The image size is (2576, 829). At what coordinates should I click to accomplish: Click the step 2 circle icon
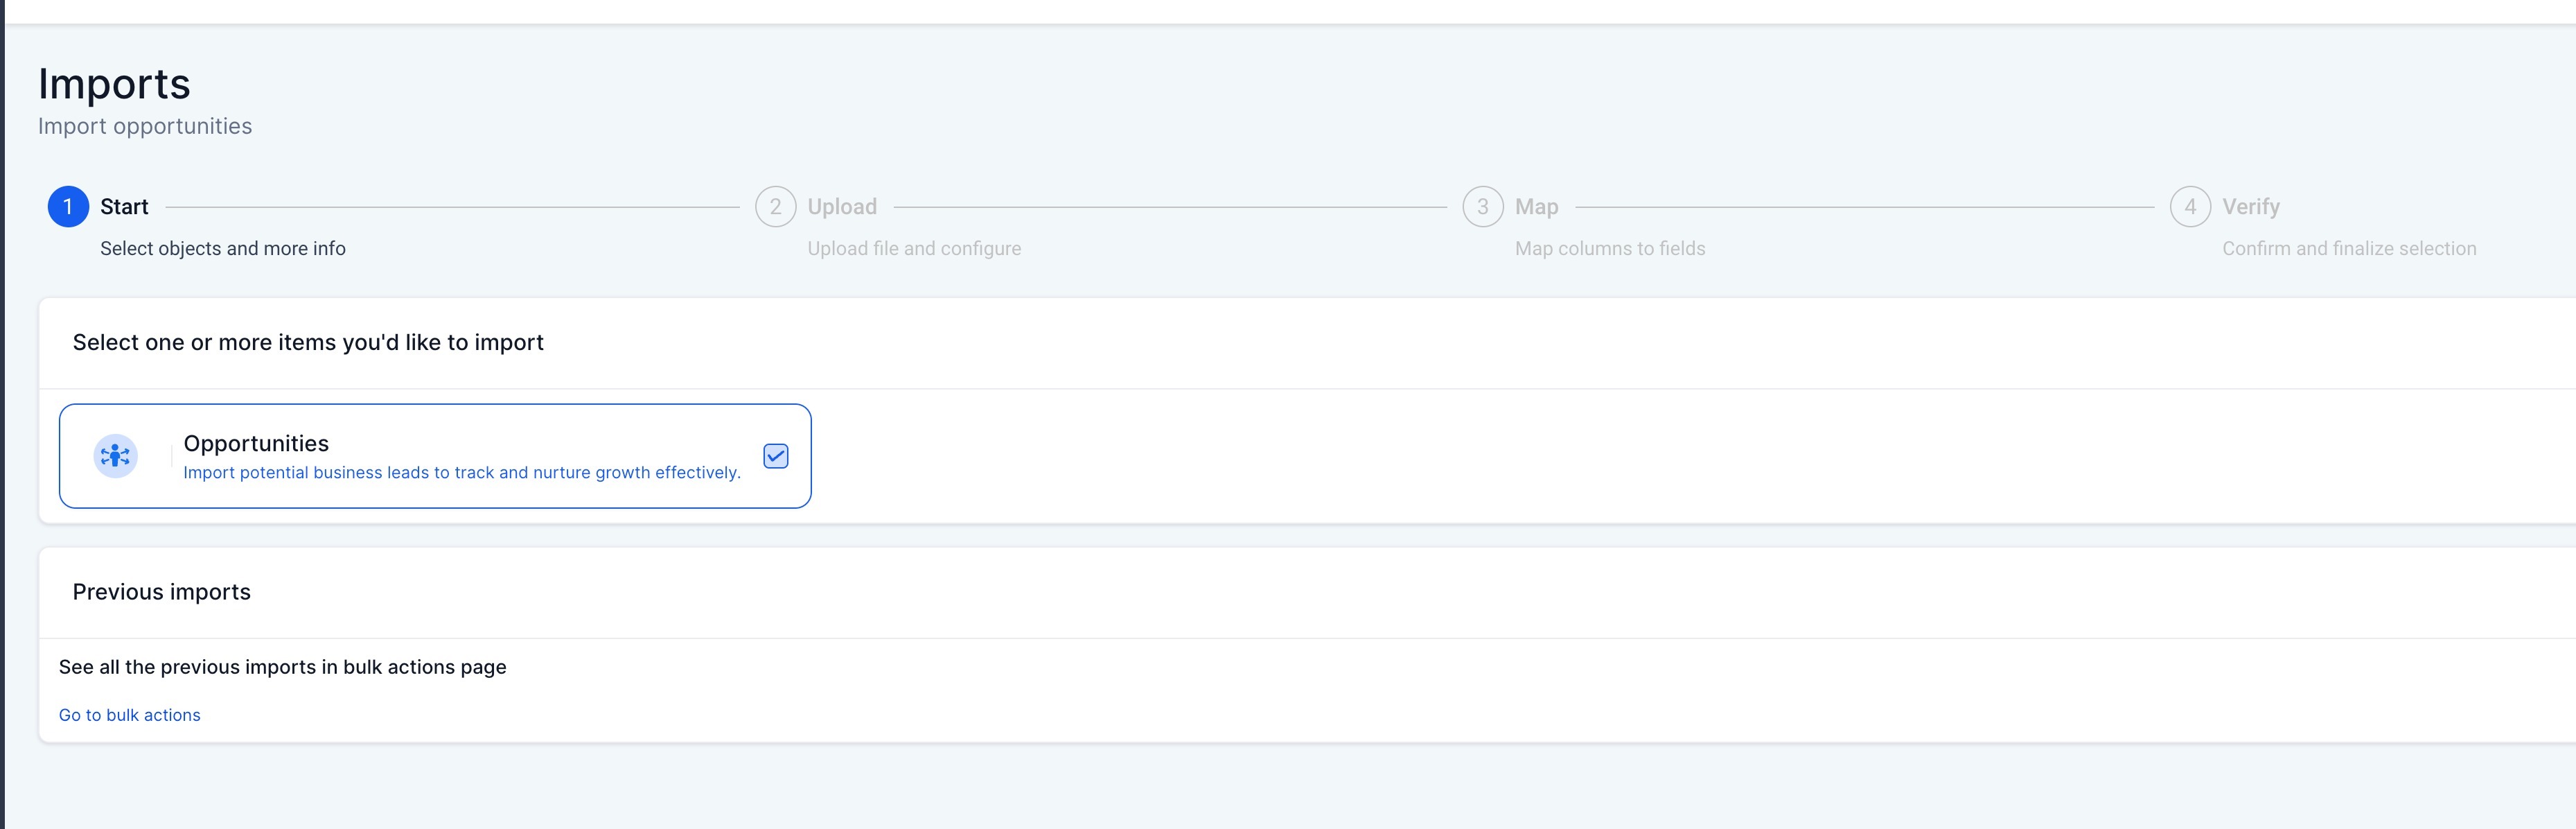pyautogui.click(x=775, y=207)
